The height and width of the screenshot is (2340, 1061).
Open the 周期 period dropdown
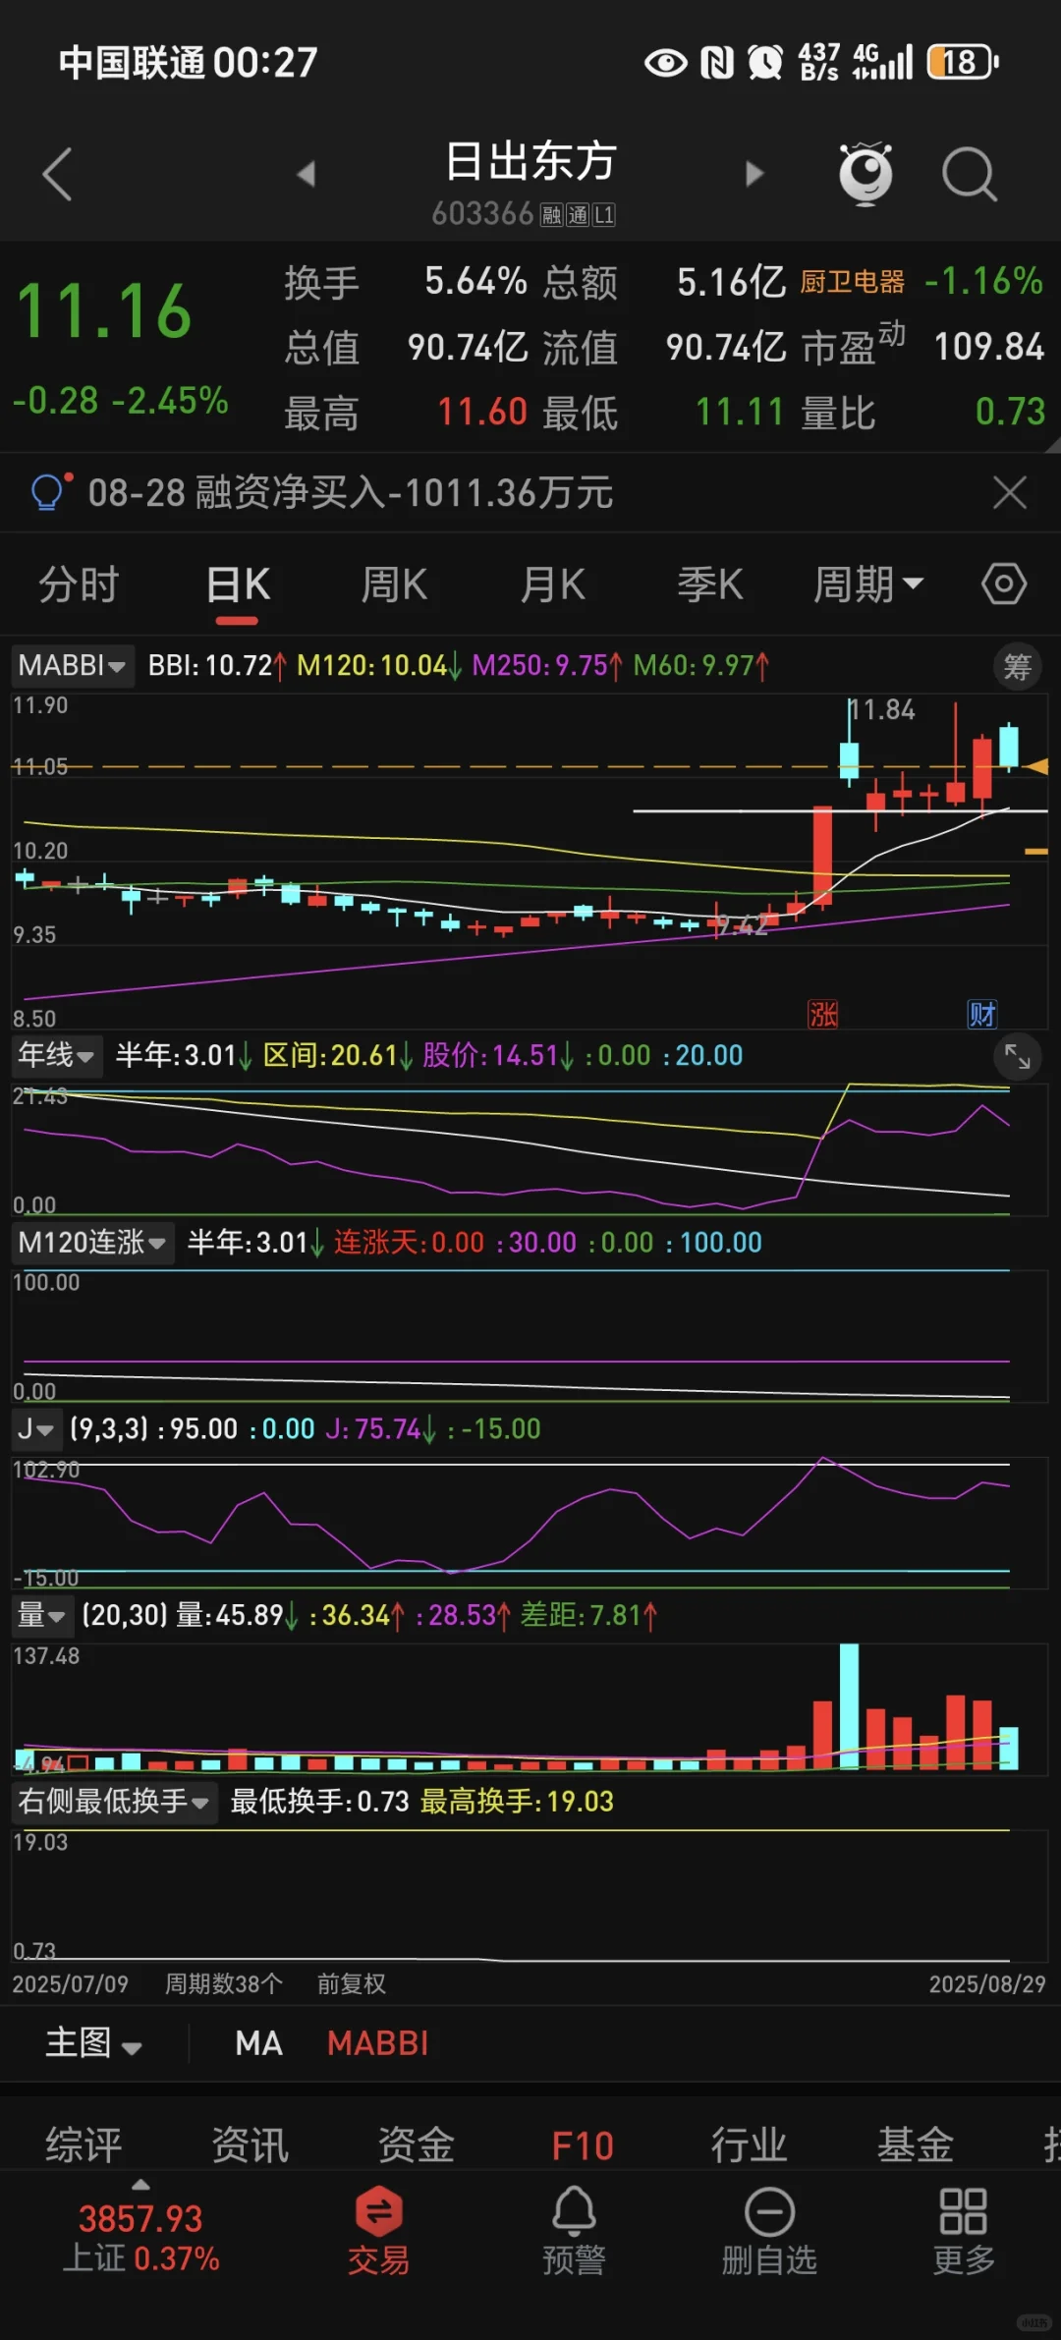coord(868,585)
